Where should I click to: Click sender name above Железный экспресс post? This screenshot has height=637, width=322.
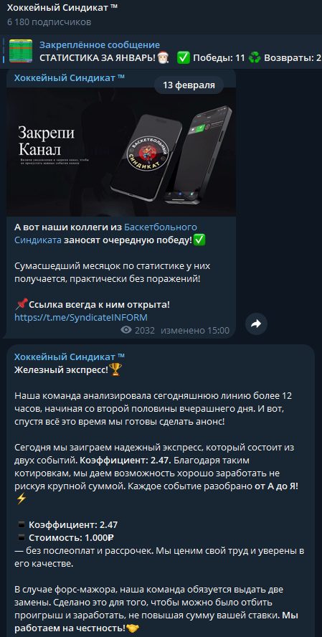(x=70, y=357)
